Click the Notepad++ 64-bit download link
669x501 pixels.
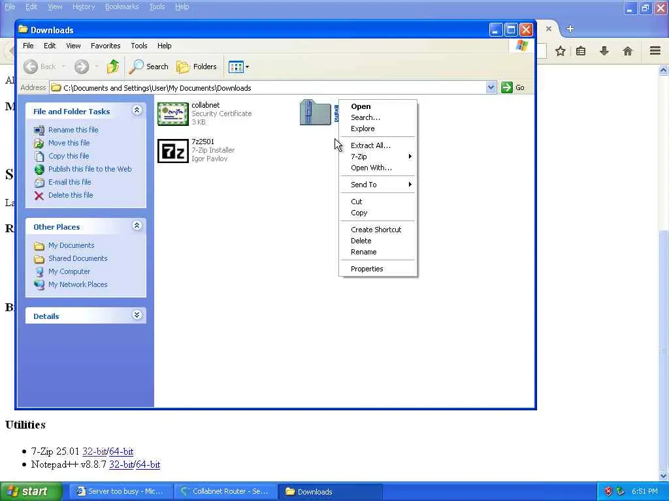tap(148, 464)
